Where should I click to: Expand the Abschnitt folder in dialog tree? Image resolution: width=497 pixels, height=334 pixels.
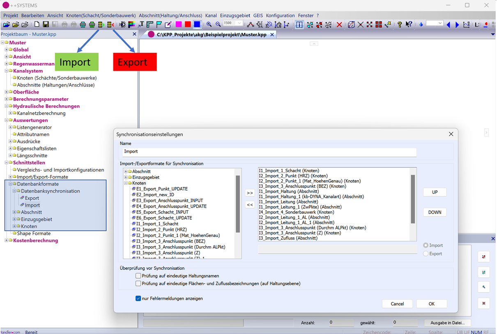[126, 171]
